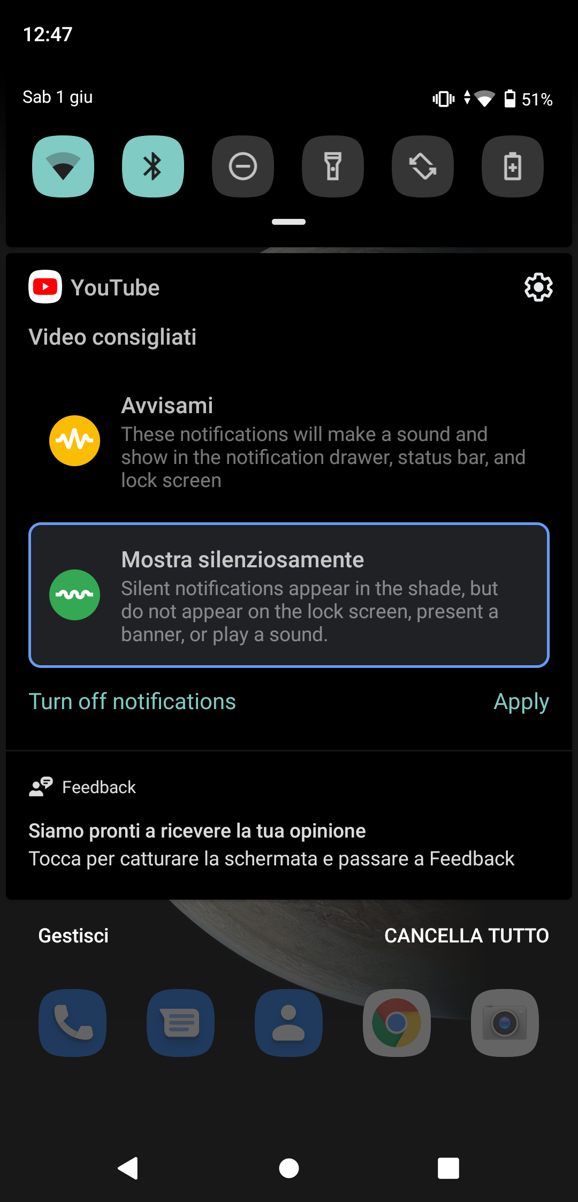The height and width of the screenshot is (1202, 578).
Task: Expand quick settings using the handle bar
Action: click(288, 222)
